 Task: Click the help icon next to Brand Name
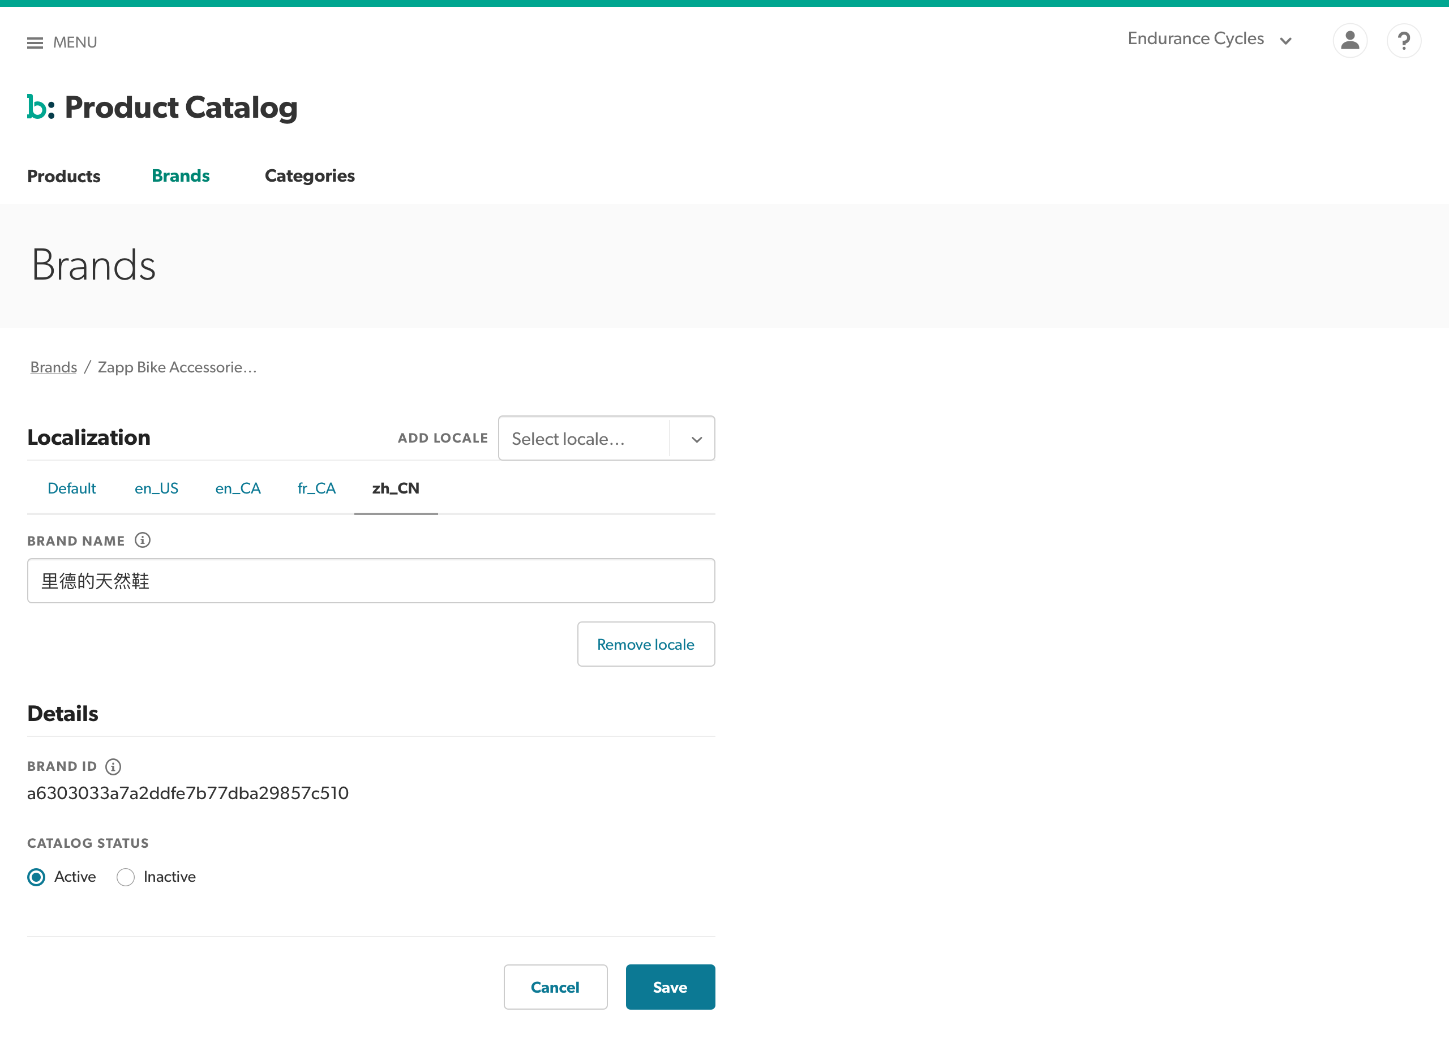coord(144,541)
